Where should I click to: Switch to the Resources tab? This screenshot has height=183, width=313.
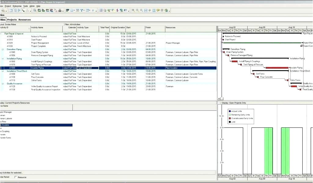tap(24, 20)
